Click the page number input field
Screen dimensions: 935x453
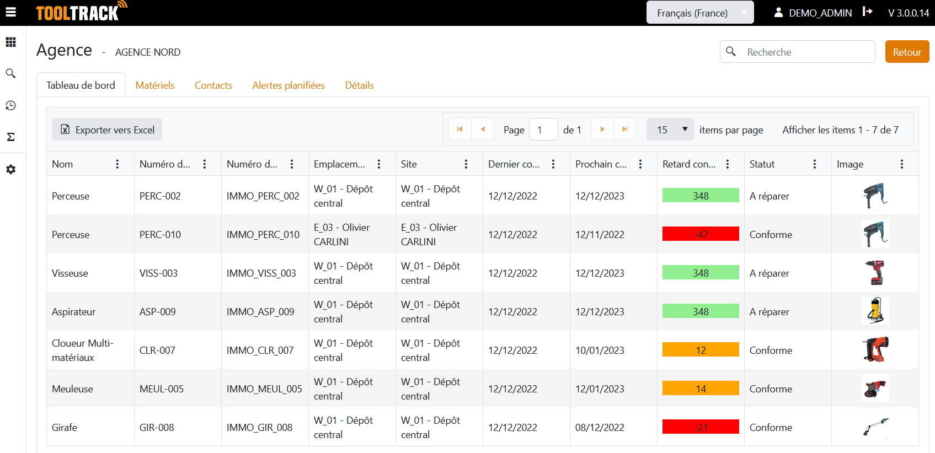pos(543,130)
